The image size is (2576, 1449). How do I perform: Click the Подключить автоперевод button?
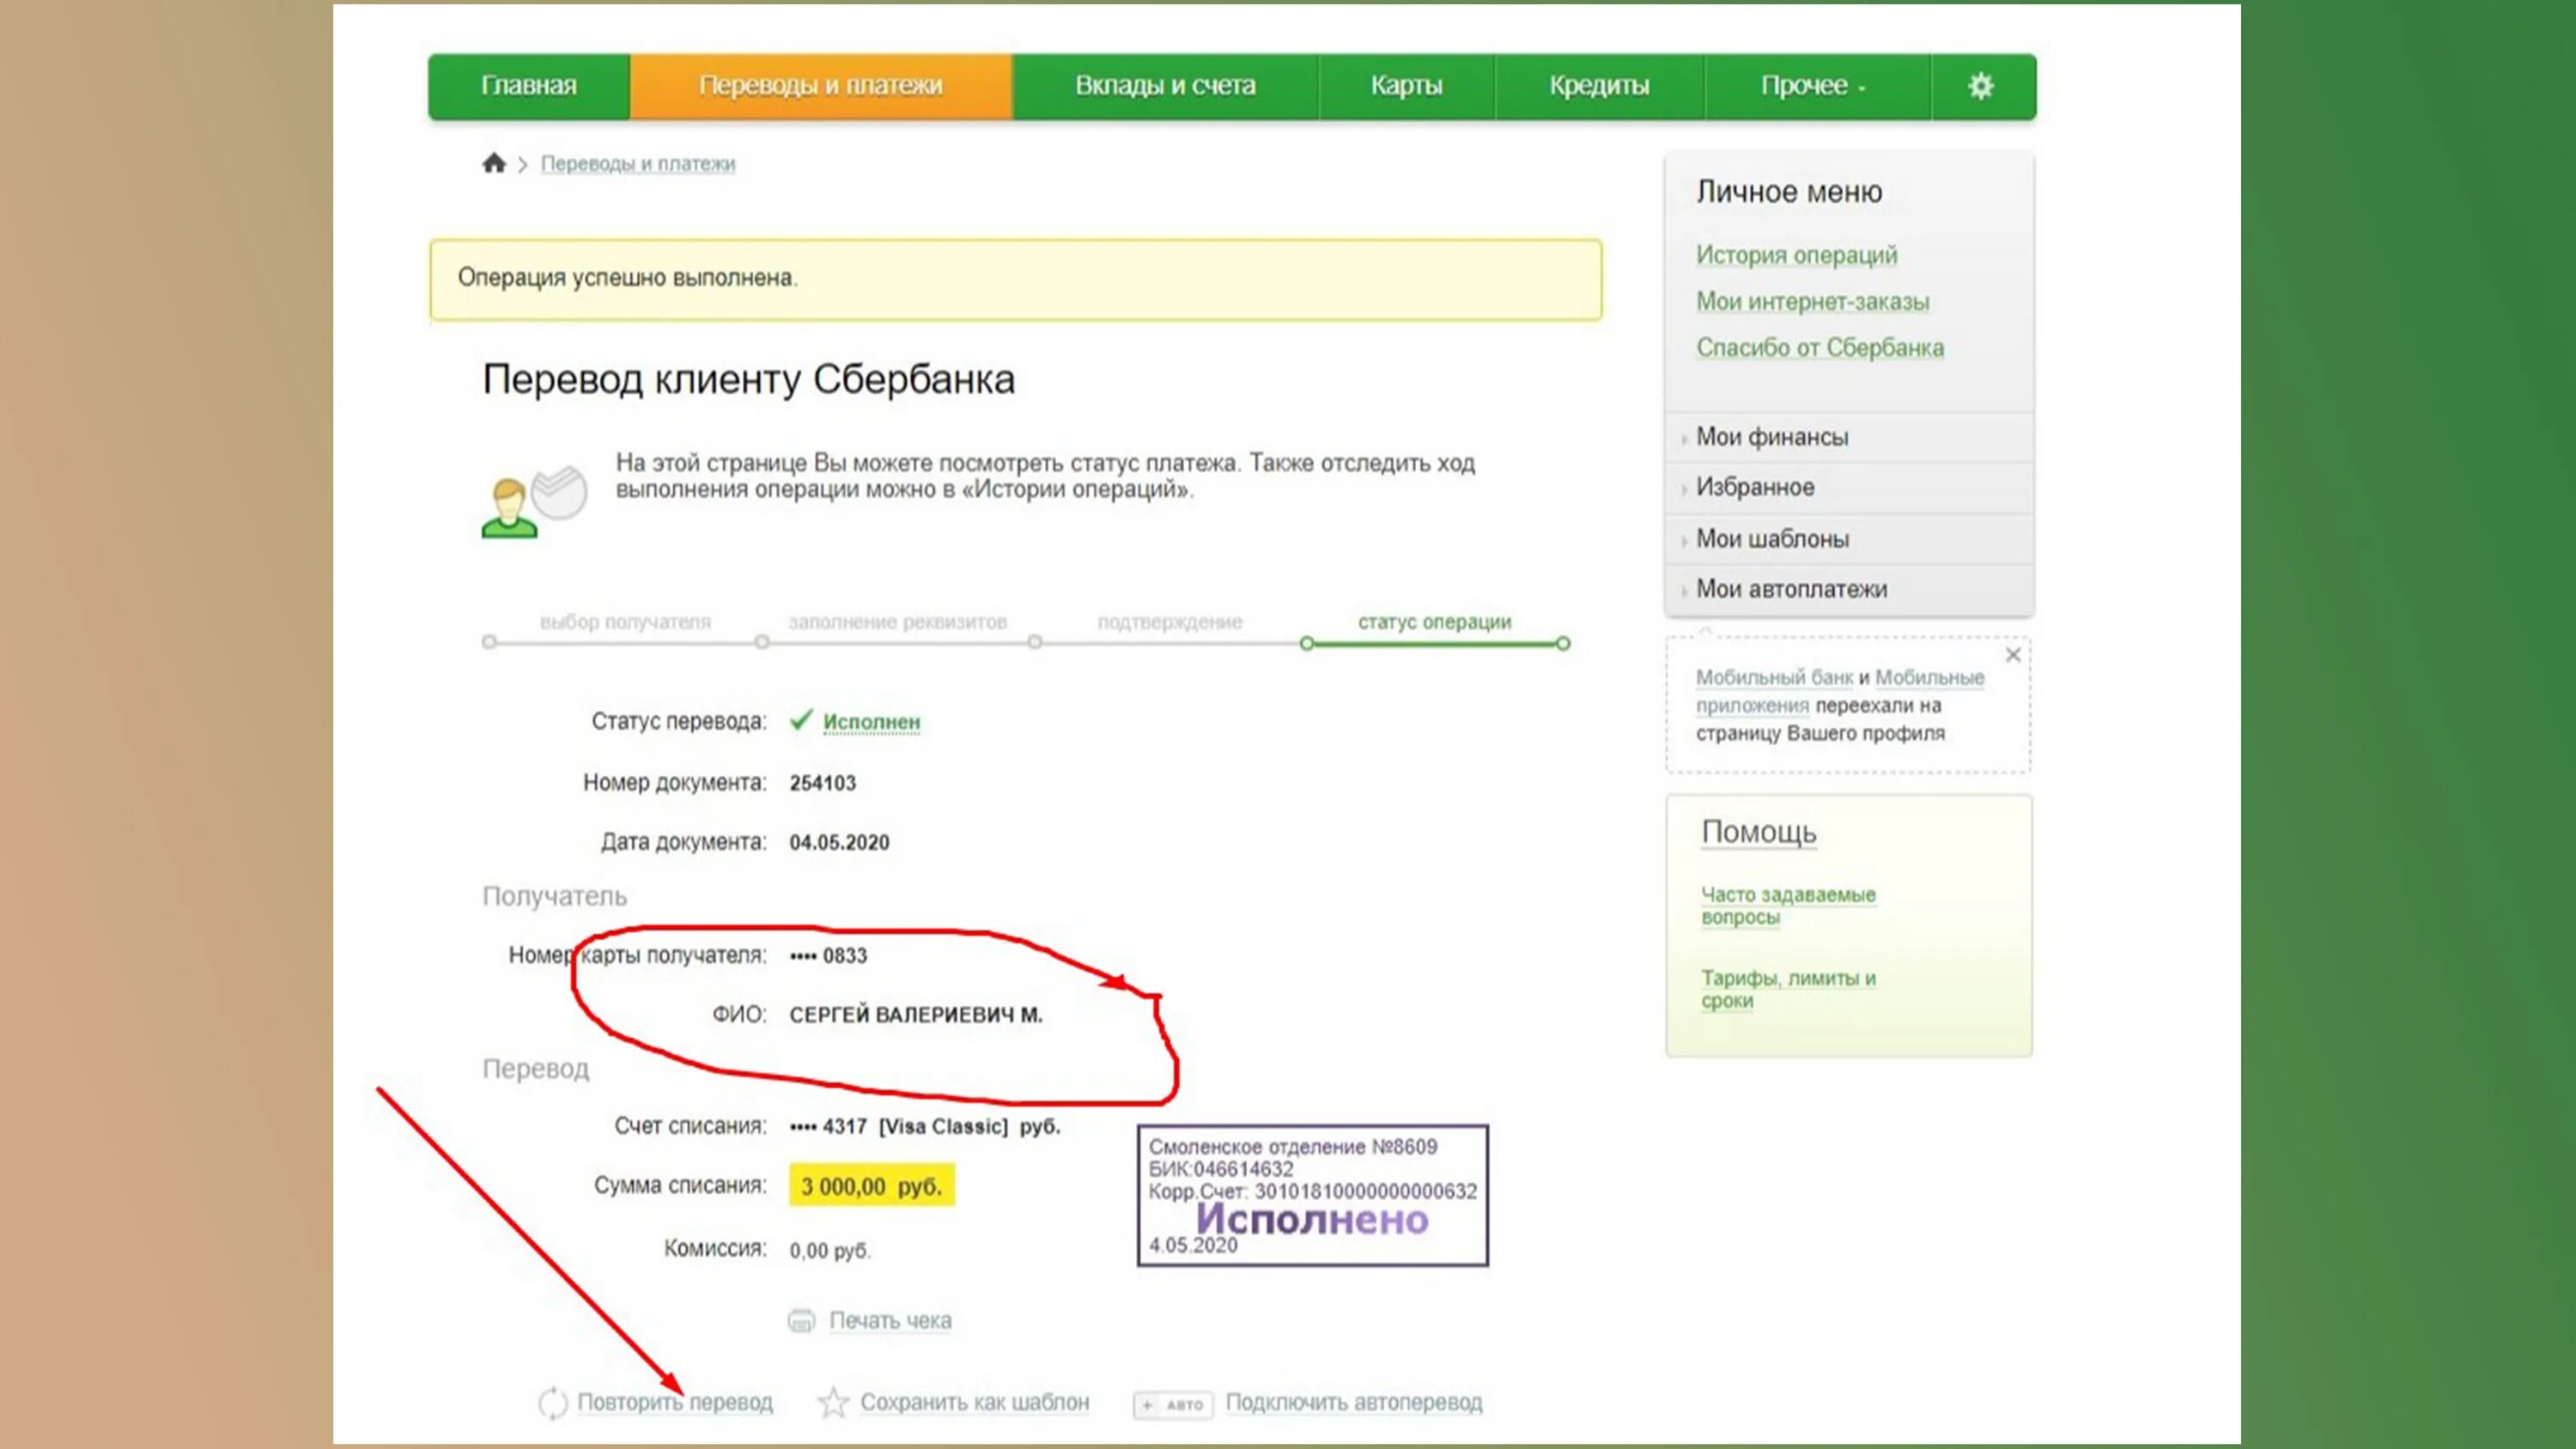(1352, 1401)
